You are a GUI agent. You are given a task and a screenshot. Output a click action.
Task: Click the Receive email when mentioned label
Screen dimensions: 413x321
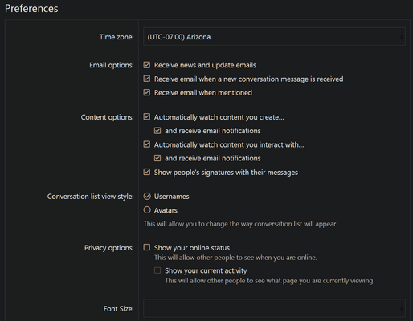pyautogui.click(x=203, y=93)
